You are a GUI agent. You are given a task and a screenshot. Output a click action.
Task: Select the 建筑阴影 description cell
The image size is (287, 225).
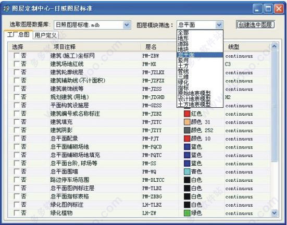[x=61, y=130]
